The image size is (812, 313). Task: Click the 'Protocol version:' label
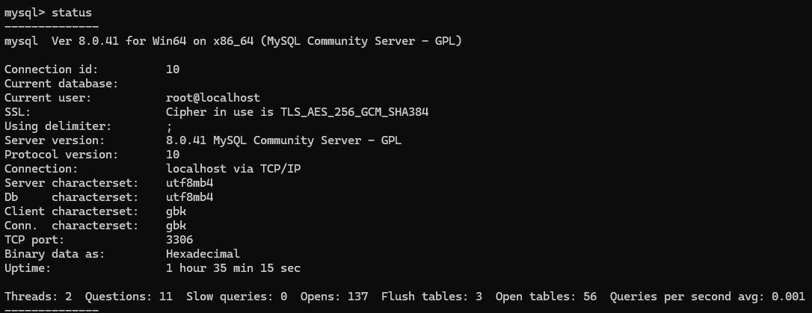[61, 155]
